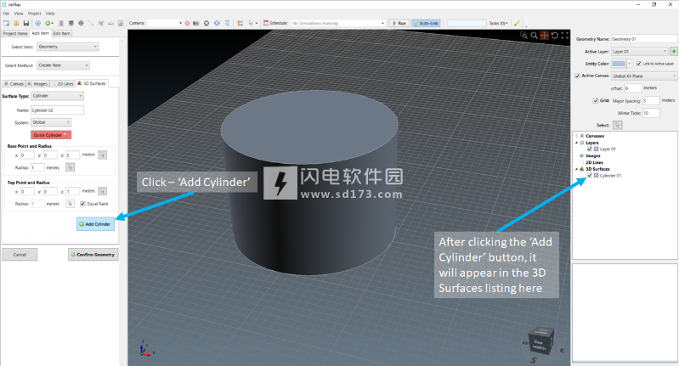Click the zoom window viewport icon
The height and width of the screenshot is (366, 679).
524,36
